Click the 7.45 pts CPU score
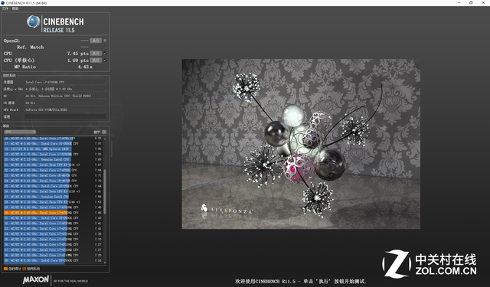Image resolution: width=490 pixels, height=287 pixels. pyautogui.click(x=78, y=54)
